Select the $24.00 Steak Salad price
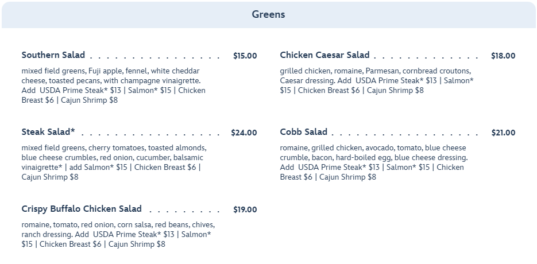 pos(244,133)
